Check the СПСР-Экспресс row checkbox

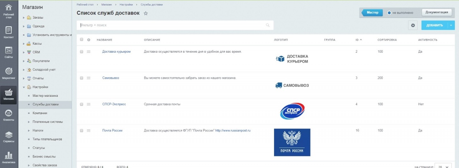click(x=82, y=104)
